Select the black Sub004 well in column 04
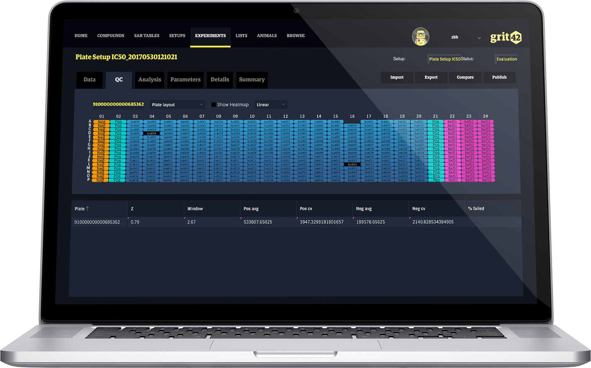 click(151, 134)
